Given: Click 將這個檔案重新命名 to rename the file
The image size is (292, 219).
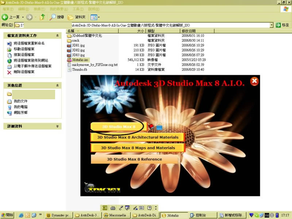Looking at the screenshot, I should coord(29,43).
